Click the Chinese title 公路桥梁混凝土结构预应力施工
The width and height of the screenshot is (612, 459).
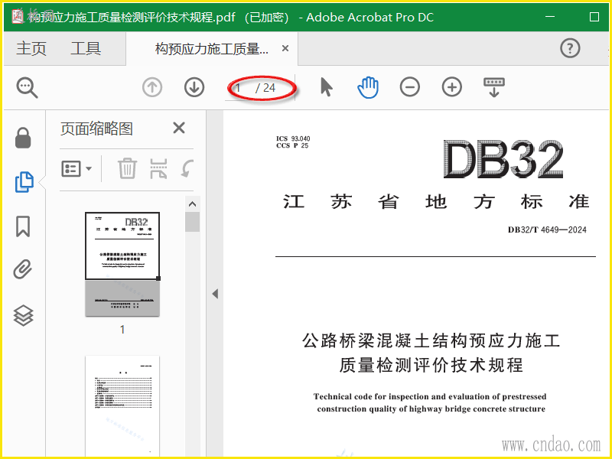pos(431,340)
